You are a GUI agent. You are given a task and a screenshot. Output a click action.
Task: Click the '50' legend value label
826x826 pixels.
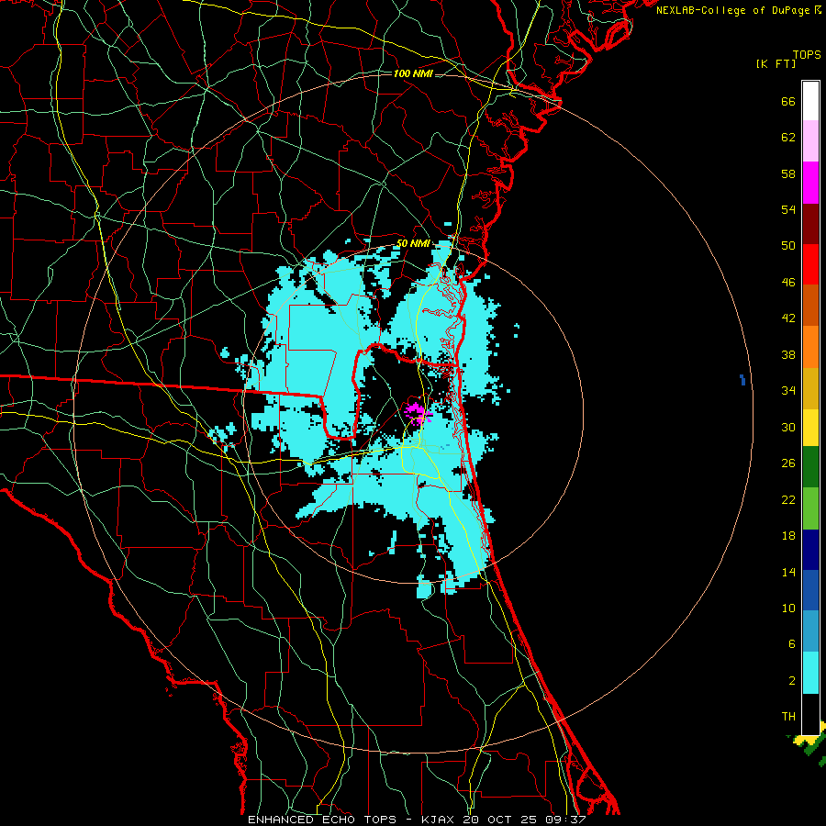click(x=788, y=246)
